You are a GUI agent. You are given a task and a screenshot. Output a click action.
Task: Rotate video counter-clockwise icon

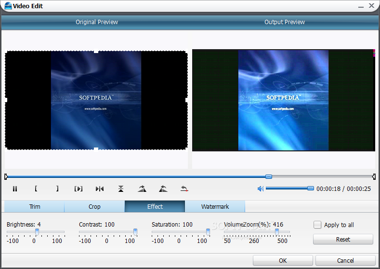pos(163,188)
